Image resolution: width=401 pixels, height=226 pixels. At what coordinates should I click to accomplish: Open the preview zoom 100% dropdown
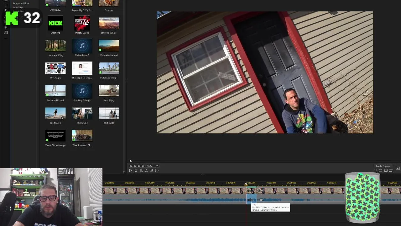coord(153,166)
